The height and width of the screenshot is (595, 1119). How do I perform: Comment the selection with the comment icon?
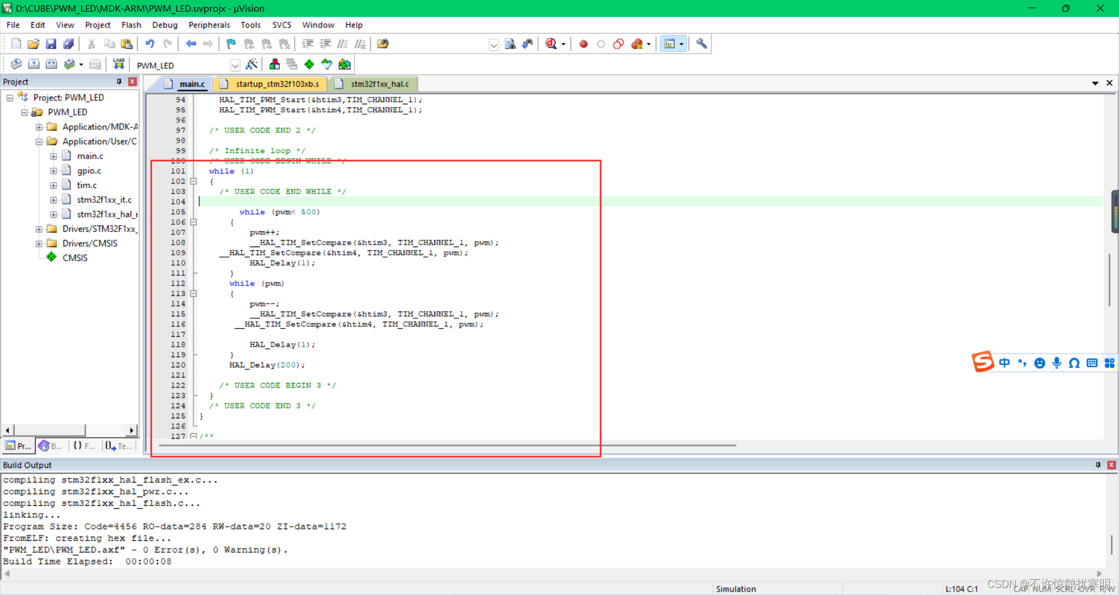(x=343, y=44)
